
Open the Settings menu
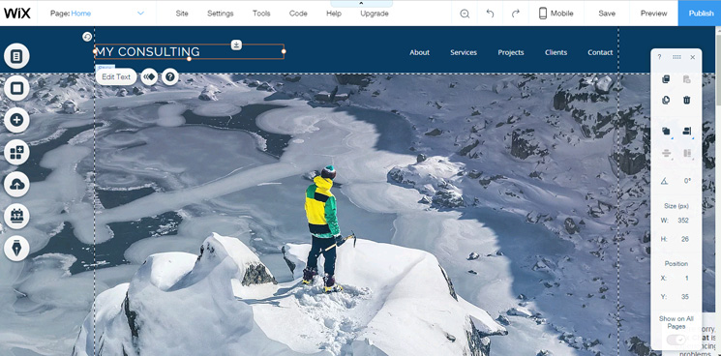click(221, 14)
